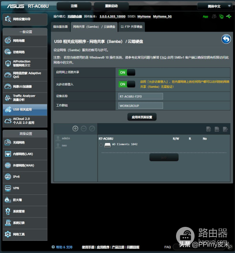Open Traffic Analyzer page
This screenshot has width=235, height=253.
coord(25,98)
